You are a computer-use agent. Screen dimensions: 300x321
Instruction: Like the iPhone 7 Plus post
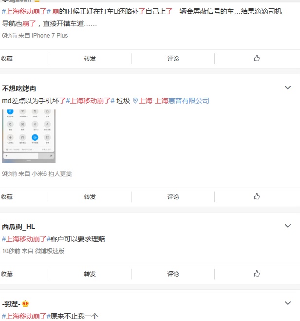click(257, 58)
